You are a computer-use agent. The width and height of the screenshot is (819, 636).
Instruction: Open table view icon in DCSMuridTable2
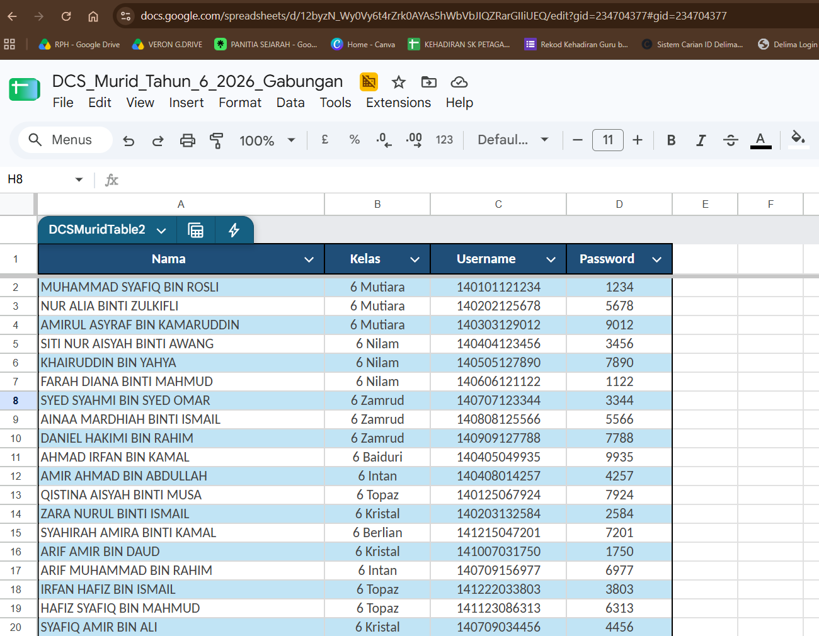[196, 230]
